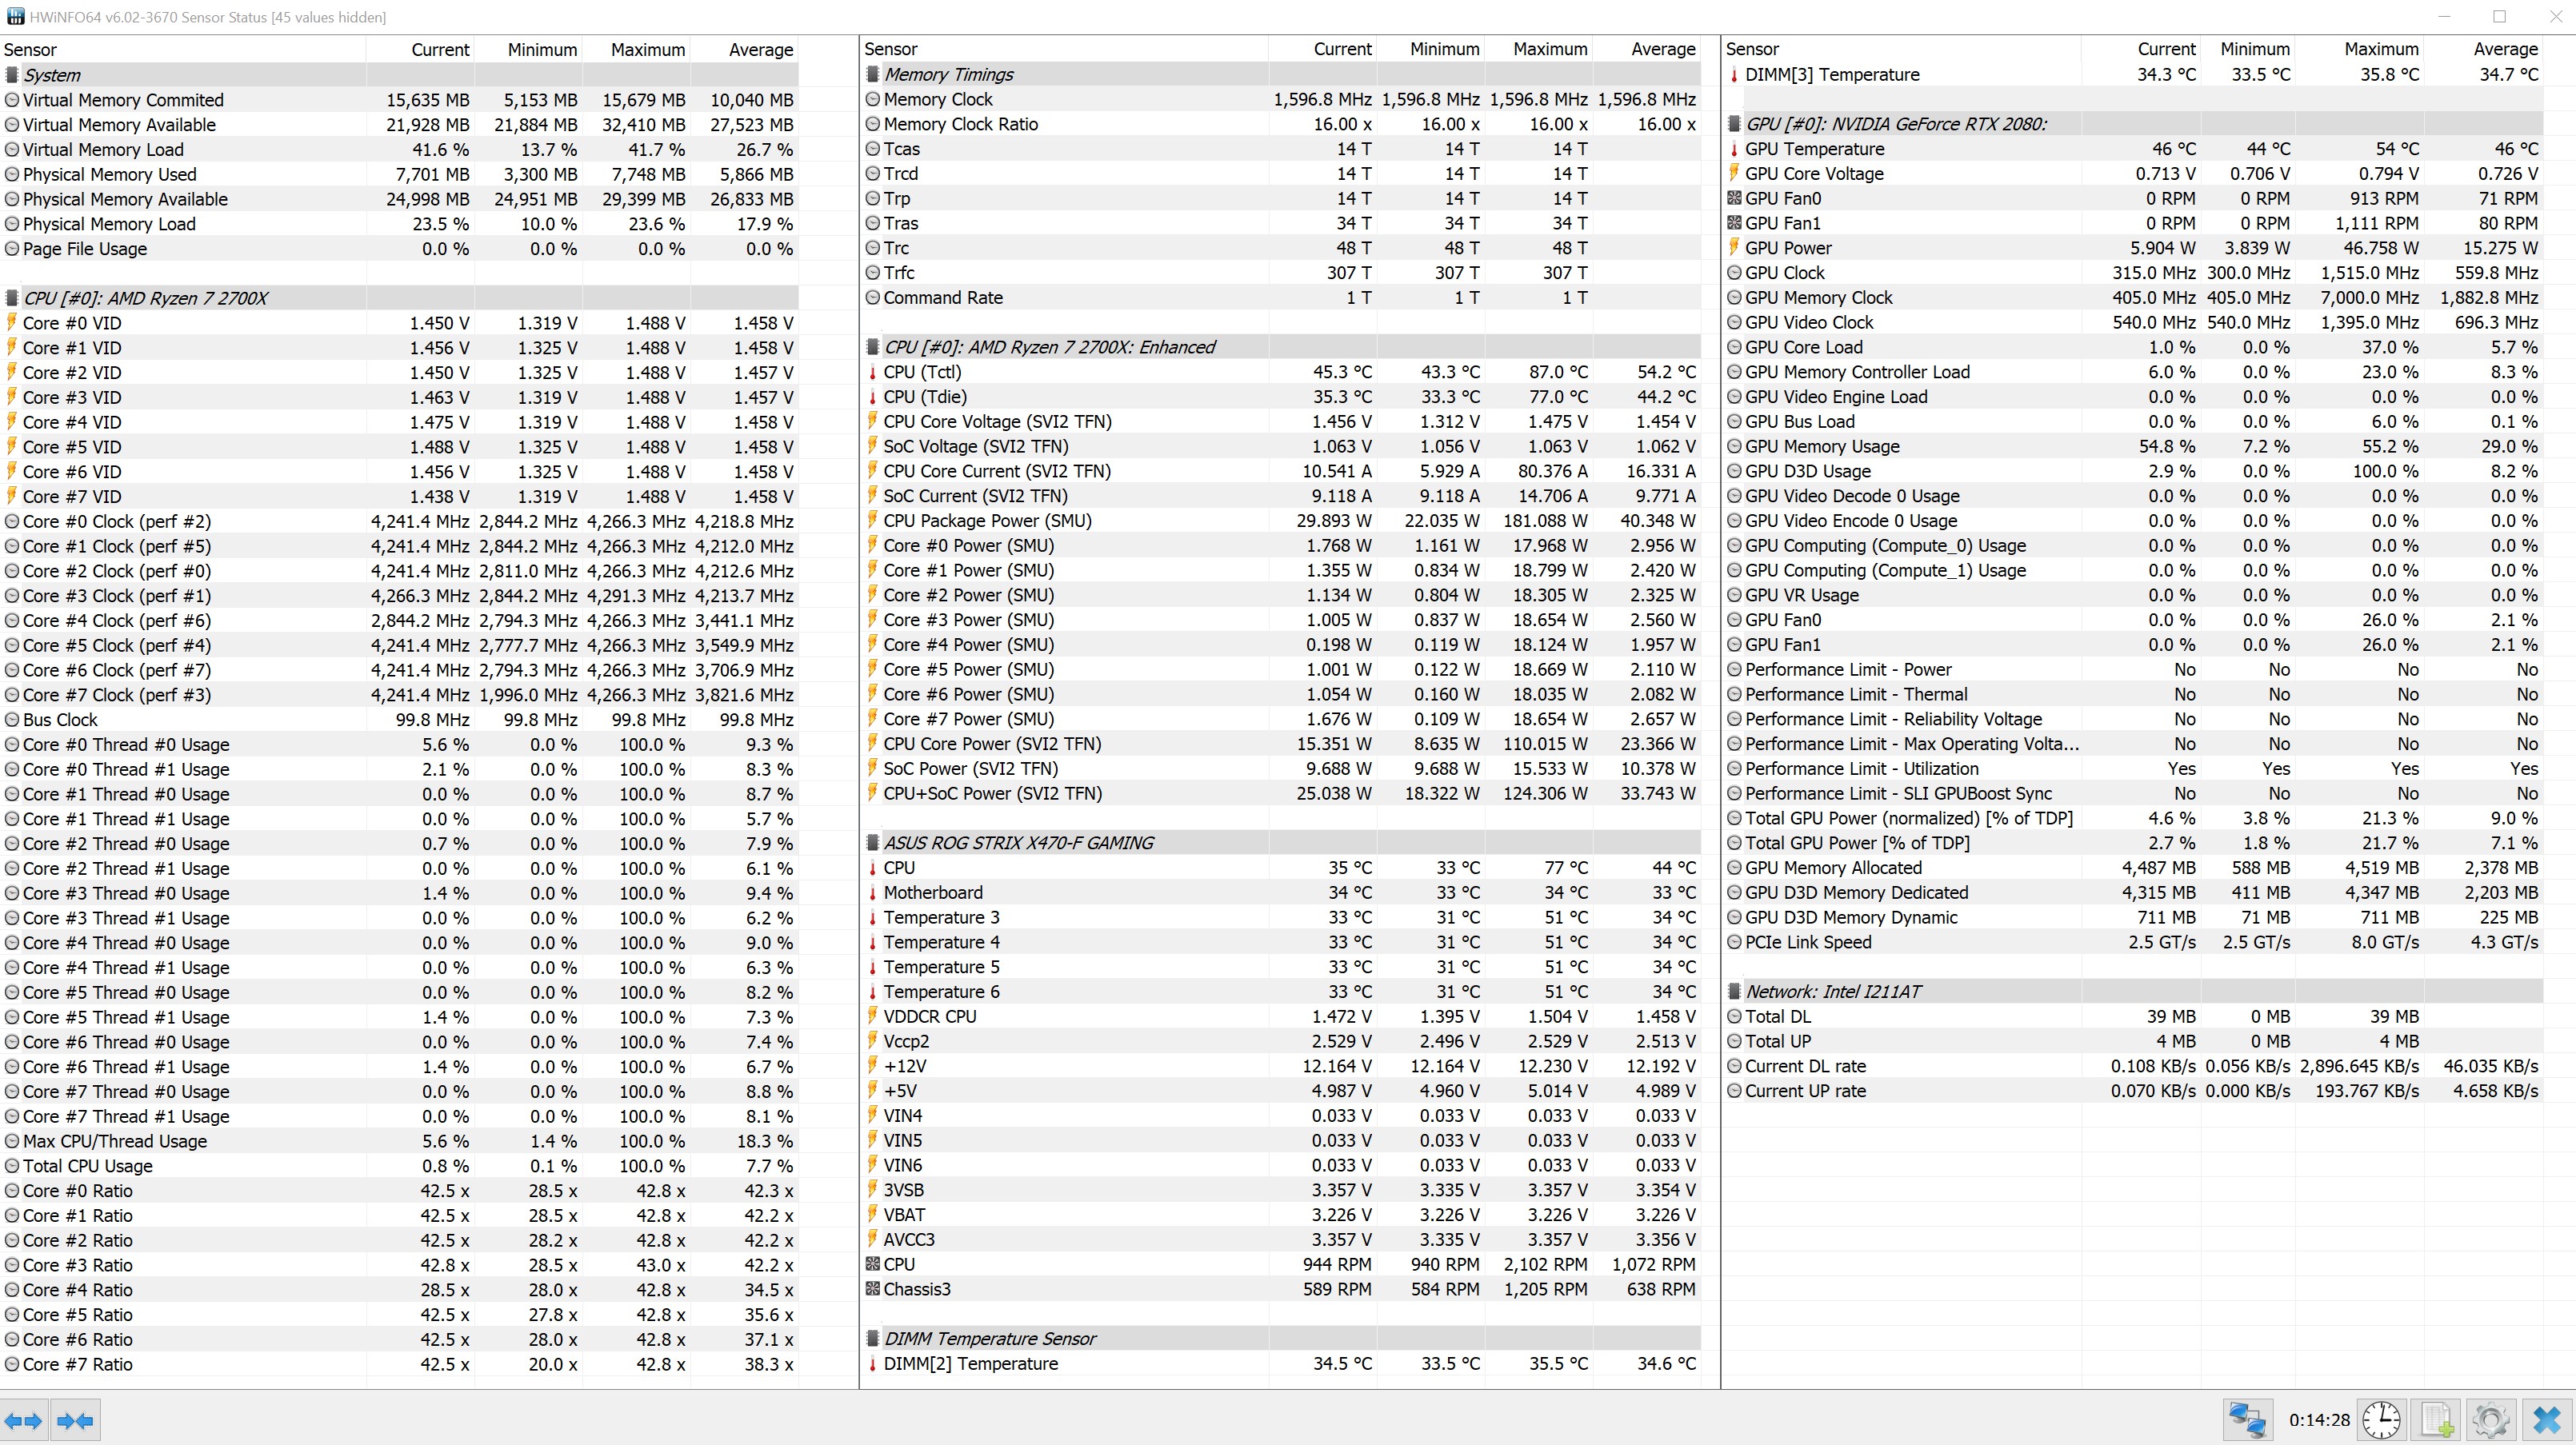Select the Network: Intel I211AT header
The image size is (2576, 1445).
coord(1833,992)
